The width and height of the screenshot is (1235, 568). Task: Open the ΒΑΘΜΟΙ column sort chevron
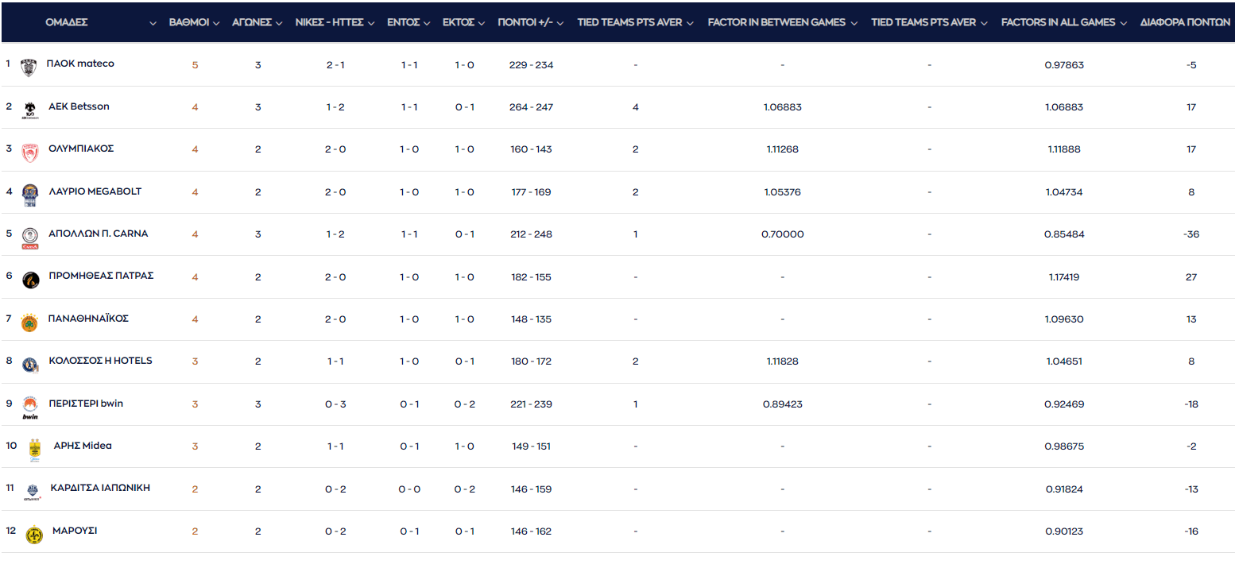point(215,23)
